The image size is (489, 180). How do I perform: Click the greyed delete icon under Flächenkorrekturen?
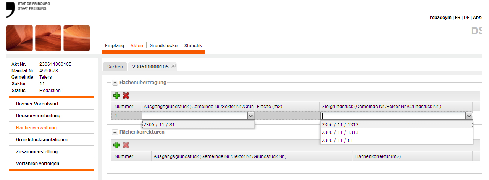126,145
